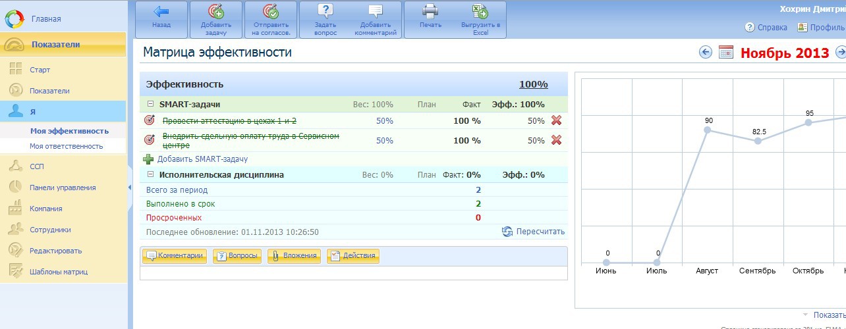Image resolution: width=846 pixels, height=329 pixels.
Task: Click target icon of Провести аттестацию task
Action: point(150,120)
